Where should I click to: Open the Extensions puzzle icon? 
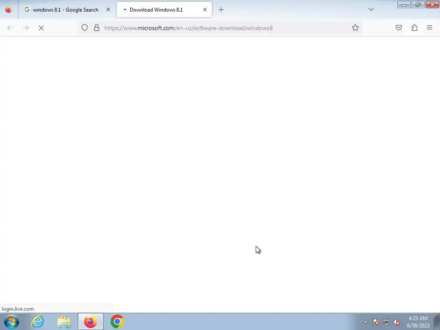(414, 28)
